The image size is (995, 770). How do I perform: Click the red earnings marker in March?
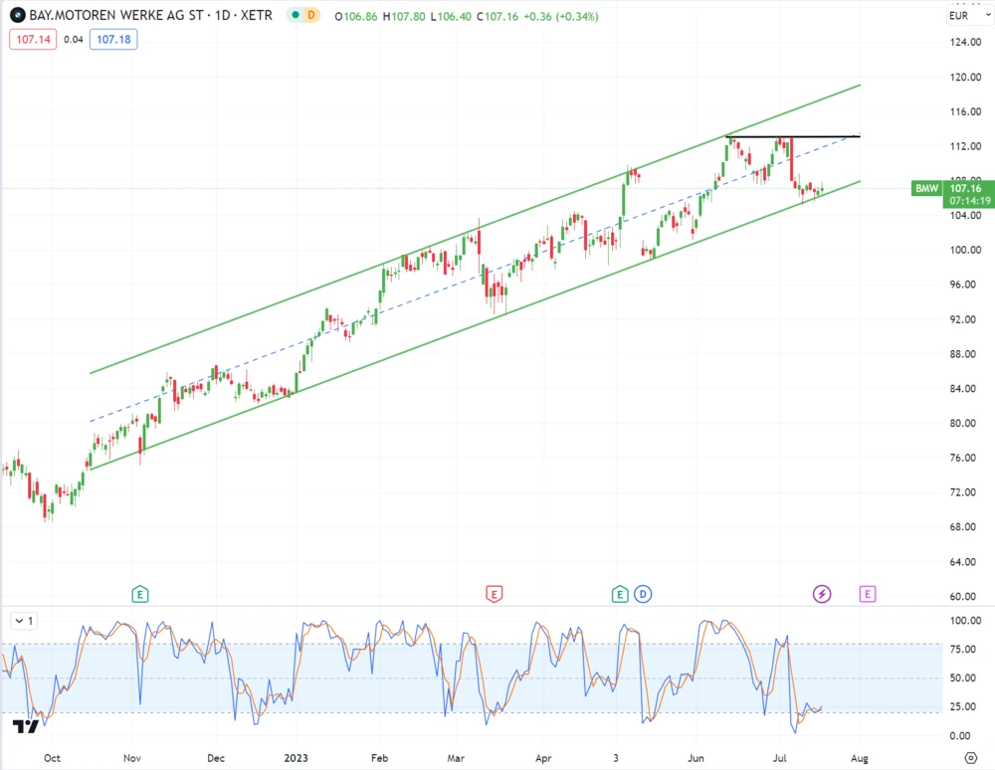(x=493, y=594)
